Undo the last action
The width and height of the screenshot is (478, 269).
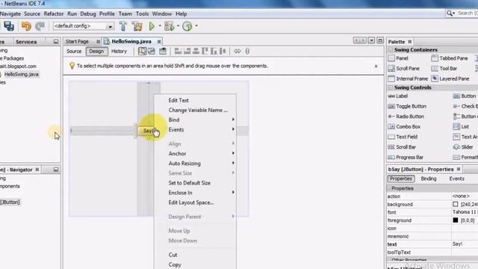[26, 26]
